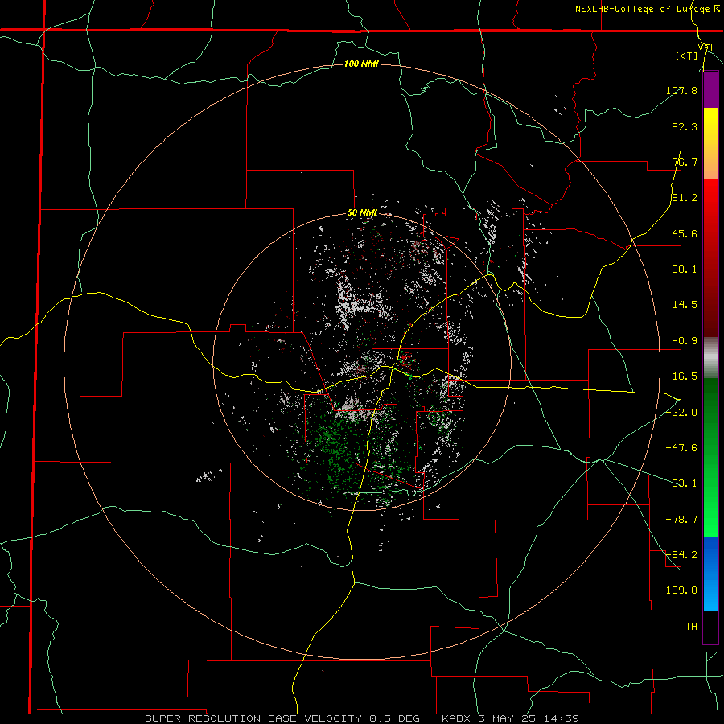The width and height of the screenshot is (724, 724).
Task: Pick the gray segment of the color bar
Action: click(x=710, y=358)
